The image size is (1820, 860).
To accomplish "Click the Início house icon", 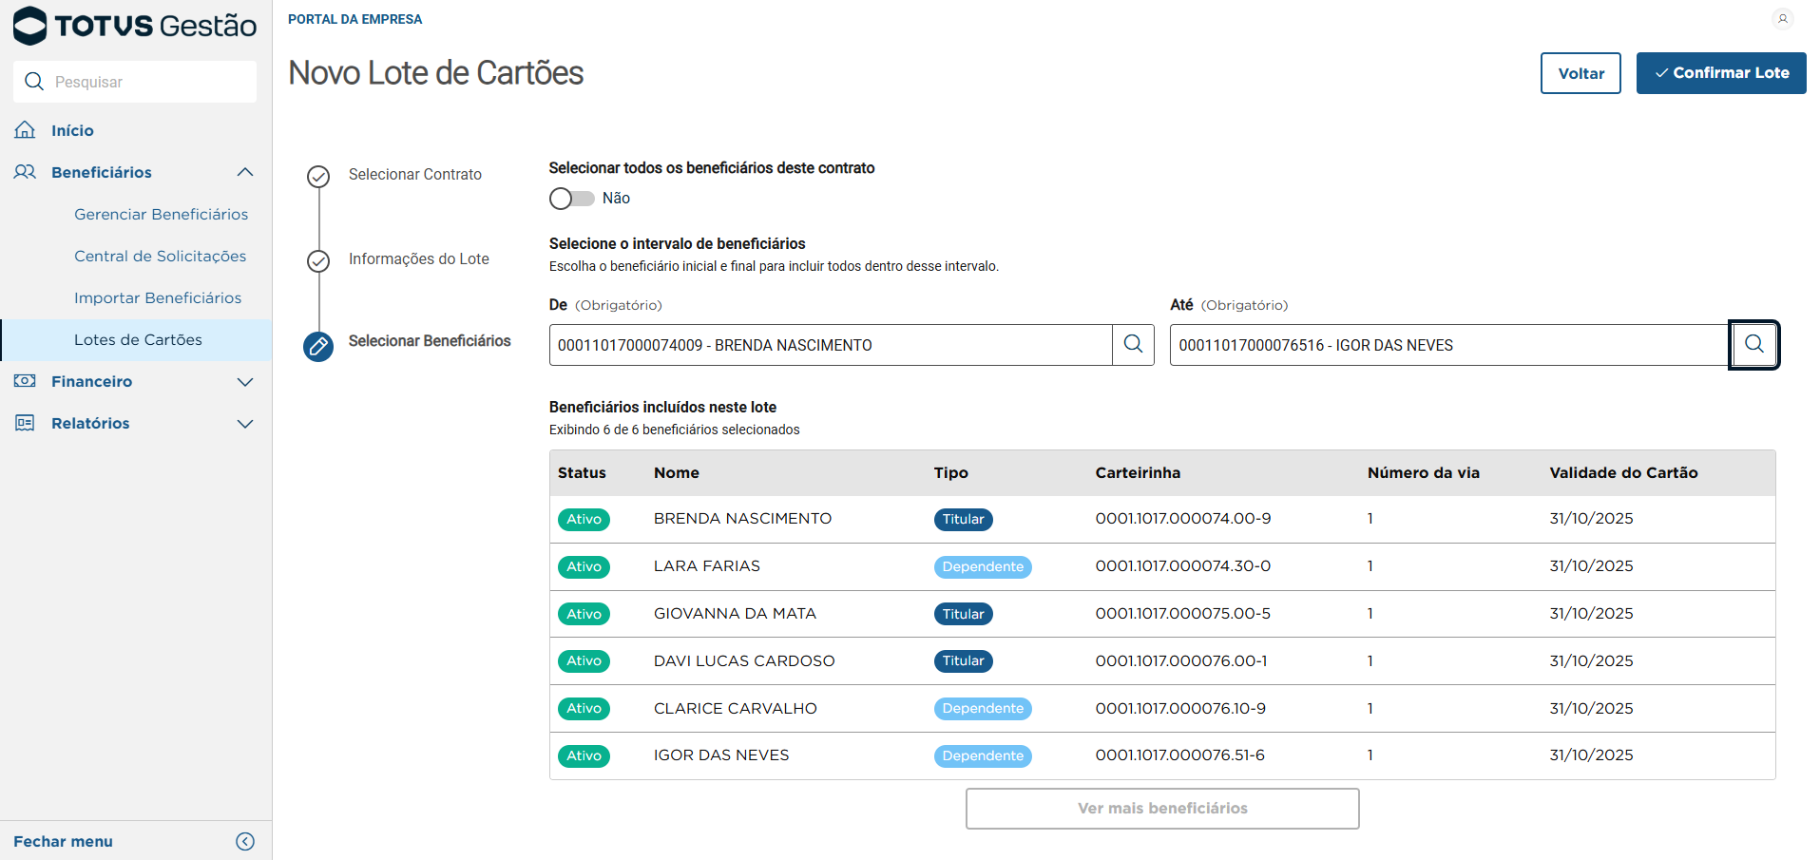I will point(26,130).
